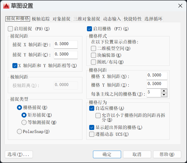The width and height of the screenshot is (187, 163).
Task: Select the 栅格捕捉 radio button
Action: click(x=19, y=107)
